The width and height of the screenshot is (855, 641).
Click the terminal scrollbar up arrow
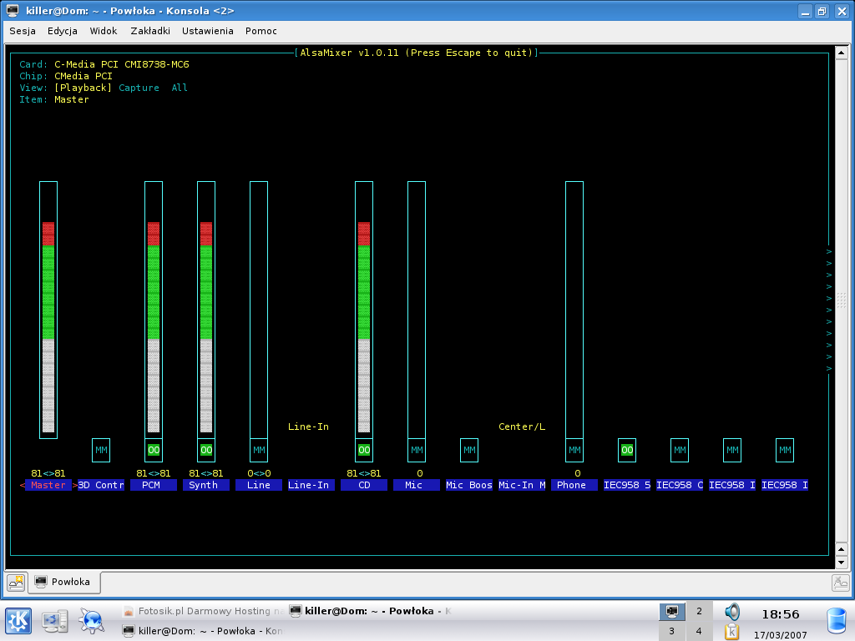(841, 53)
